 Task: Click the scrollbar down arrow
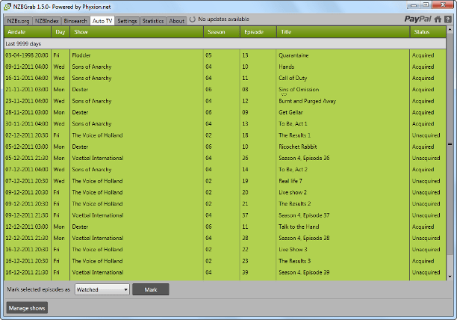pyautogui.click(x=450, y=277)
